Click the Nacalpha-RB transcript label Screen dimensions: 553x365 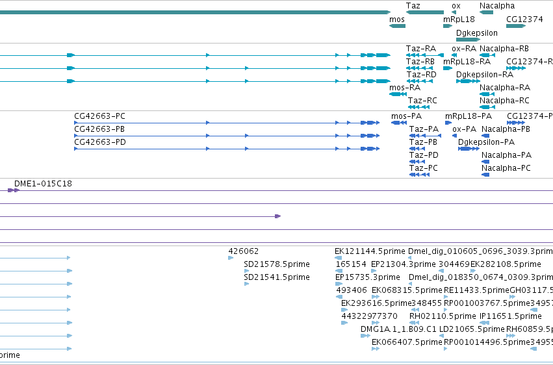(504, 48)
